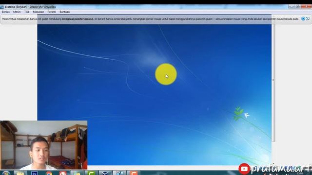Open the Berkas menu
The height and width of the screenshot is (175, 312).
[x=5, y=12]
